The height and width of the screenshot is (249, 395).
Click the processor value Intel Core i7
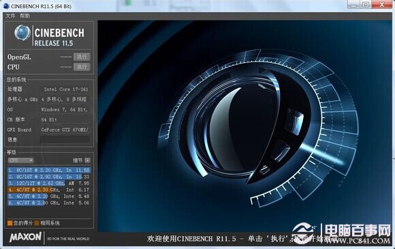coord(66,89)
